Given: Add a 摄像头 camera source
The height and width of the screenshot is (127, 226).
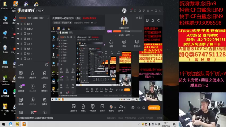Looking at the screenshot, I should point(83,108).
